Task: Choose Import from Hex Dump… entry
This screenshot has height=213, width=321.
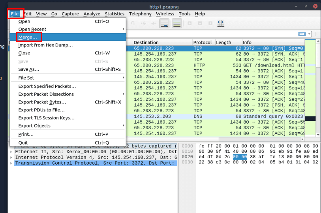Action: click(x=45, y=45)
